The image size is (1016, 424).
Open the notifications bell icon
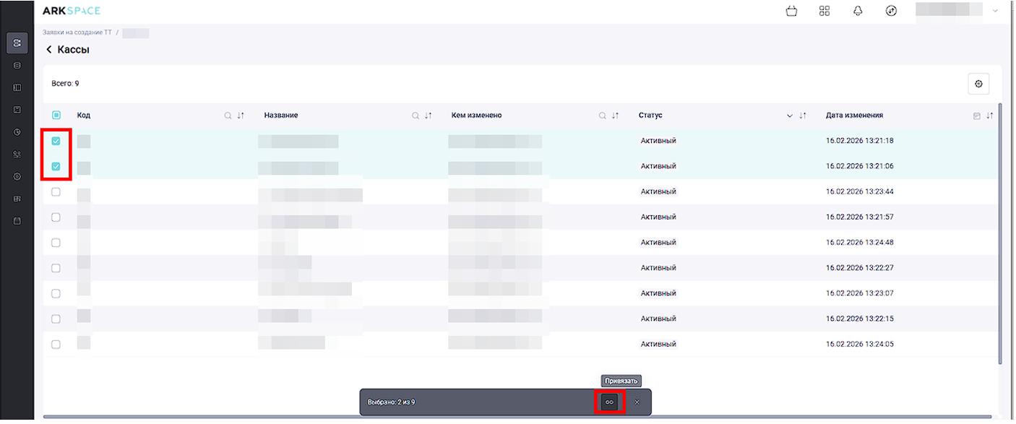(x=858, y=11)
